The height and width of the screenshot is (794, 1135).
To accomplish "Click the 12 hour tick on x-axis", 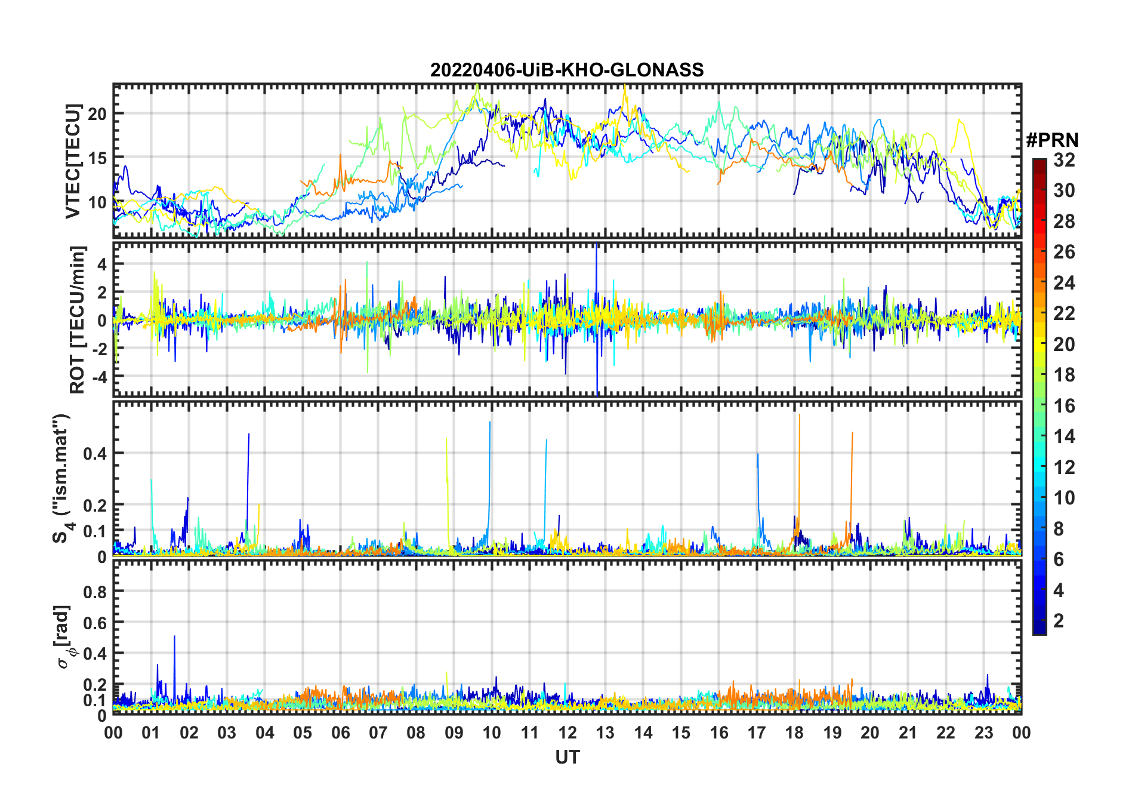I will click(x=567, y=733).
